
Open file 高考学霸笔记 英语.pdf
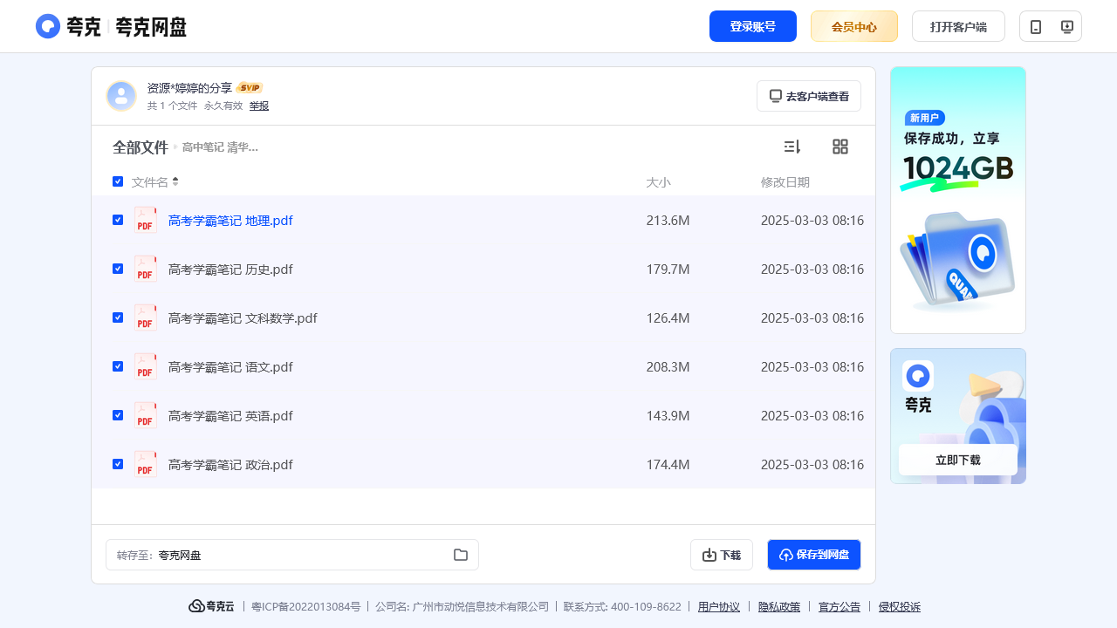coord(230,416)
